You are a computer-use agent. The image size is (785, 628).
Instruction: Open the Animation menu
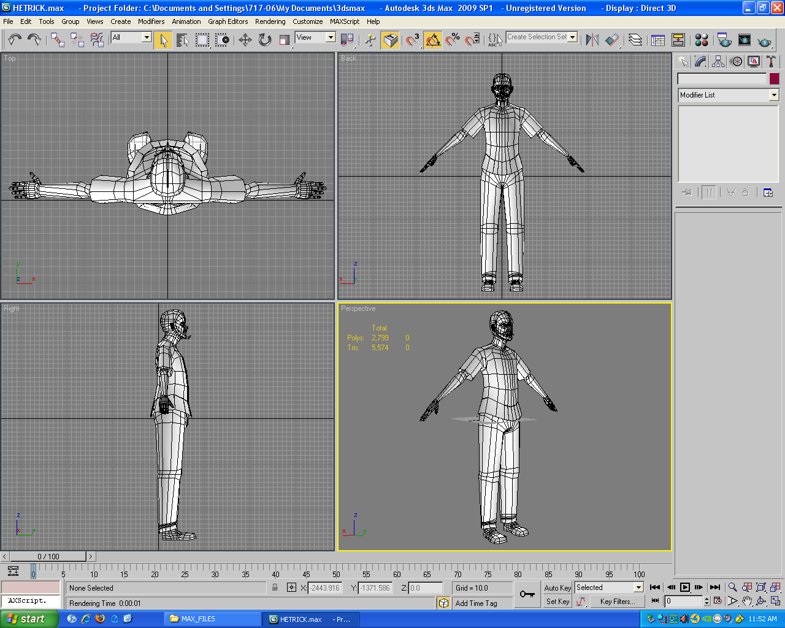(x=186, y=21)
